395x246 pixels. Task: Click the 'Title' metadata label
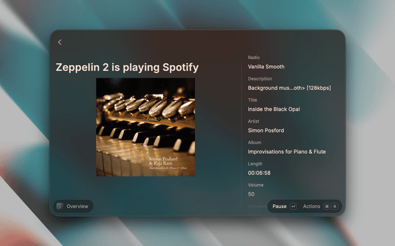coord(252,100)
